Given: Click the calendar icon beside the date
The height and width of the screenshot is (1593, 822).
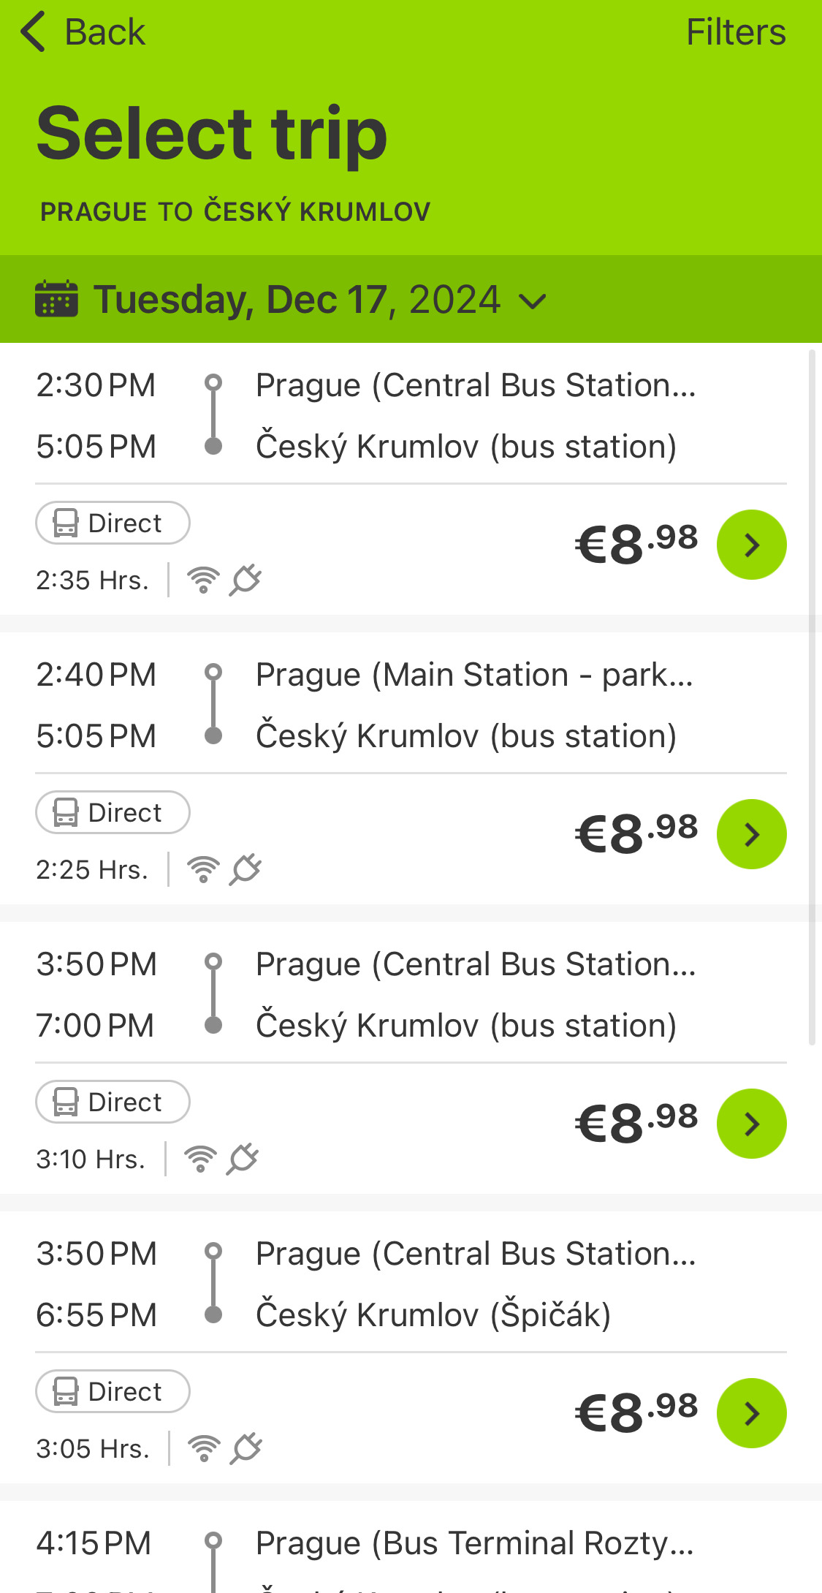Looking at the screenshot, I should 56,299.
